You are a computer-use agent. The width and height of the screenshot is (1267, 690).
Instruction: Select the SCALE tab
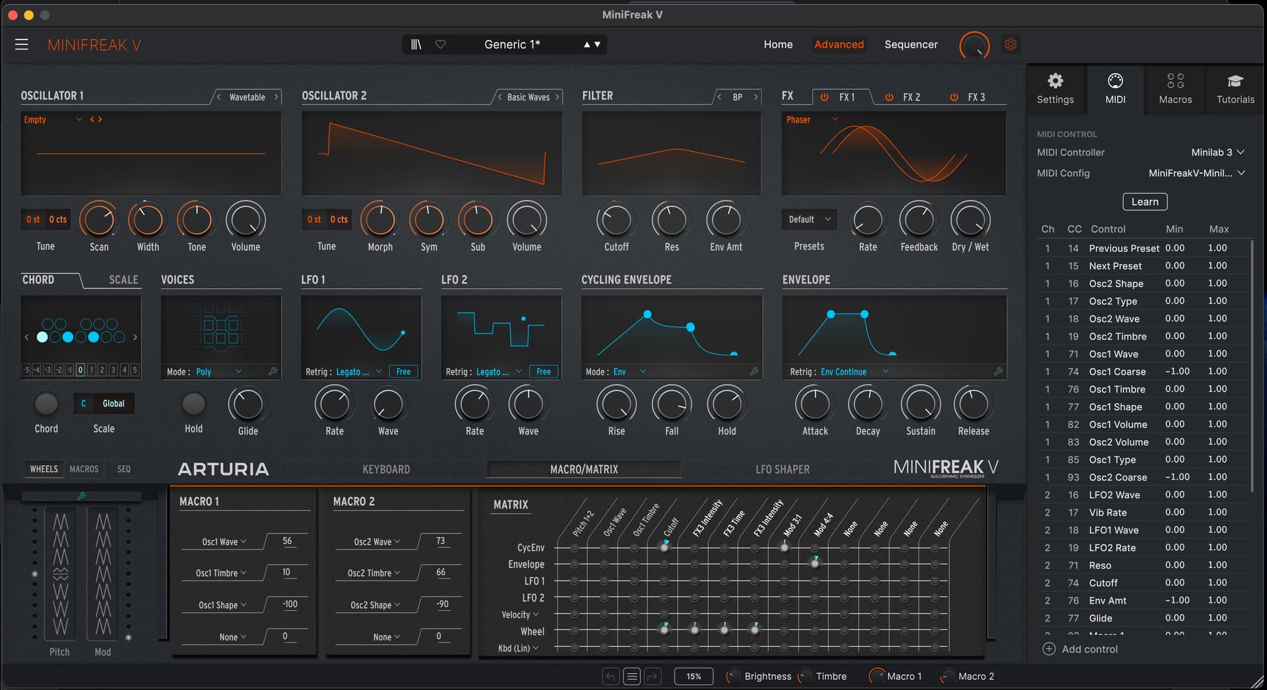pyautogui.click(x=123, y=280)
